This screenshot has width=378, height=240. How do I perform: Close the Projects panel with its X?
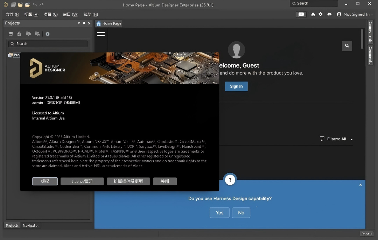89,23
